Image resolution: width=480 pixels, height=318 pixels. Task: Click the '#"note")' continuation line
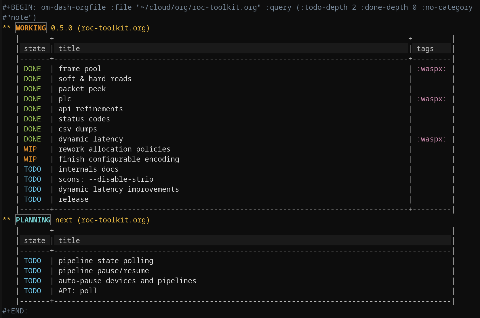pos(19,18)
